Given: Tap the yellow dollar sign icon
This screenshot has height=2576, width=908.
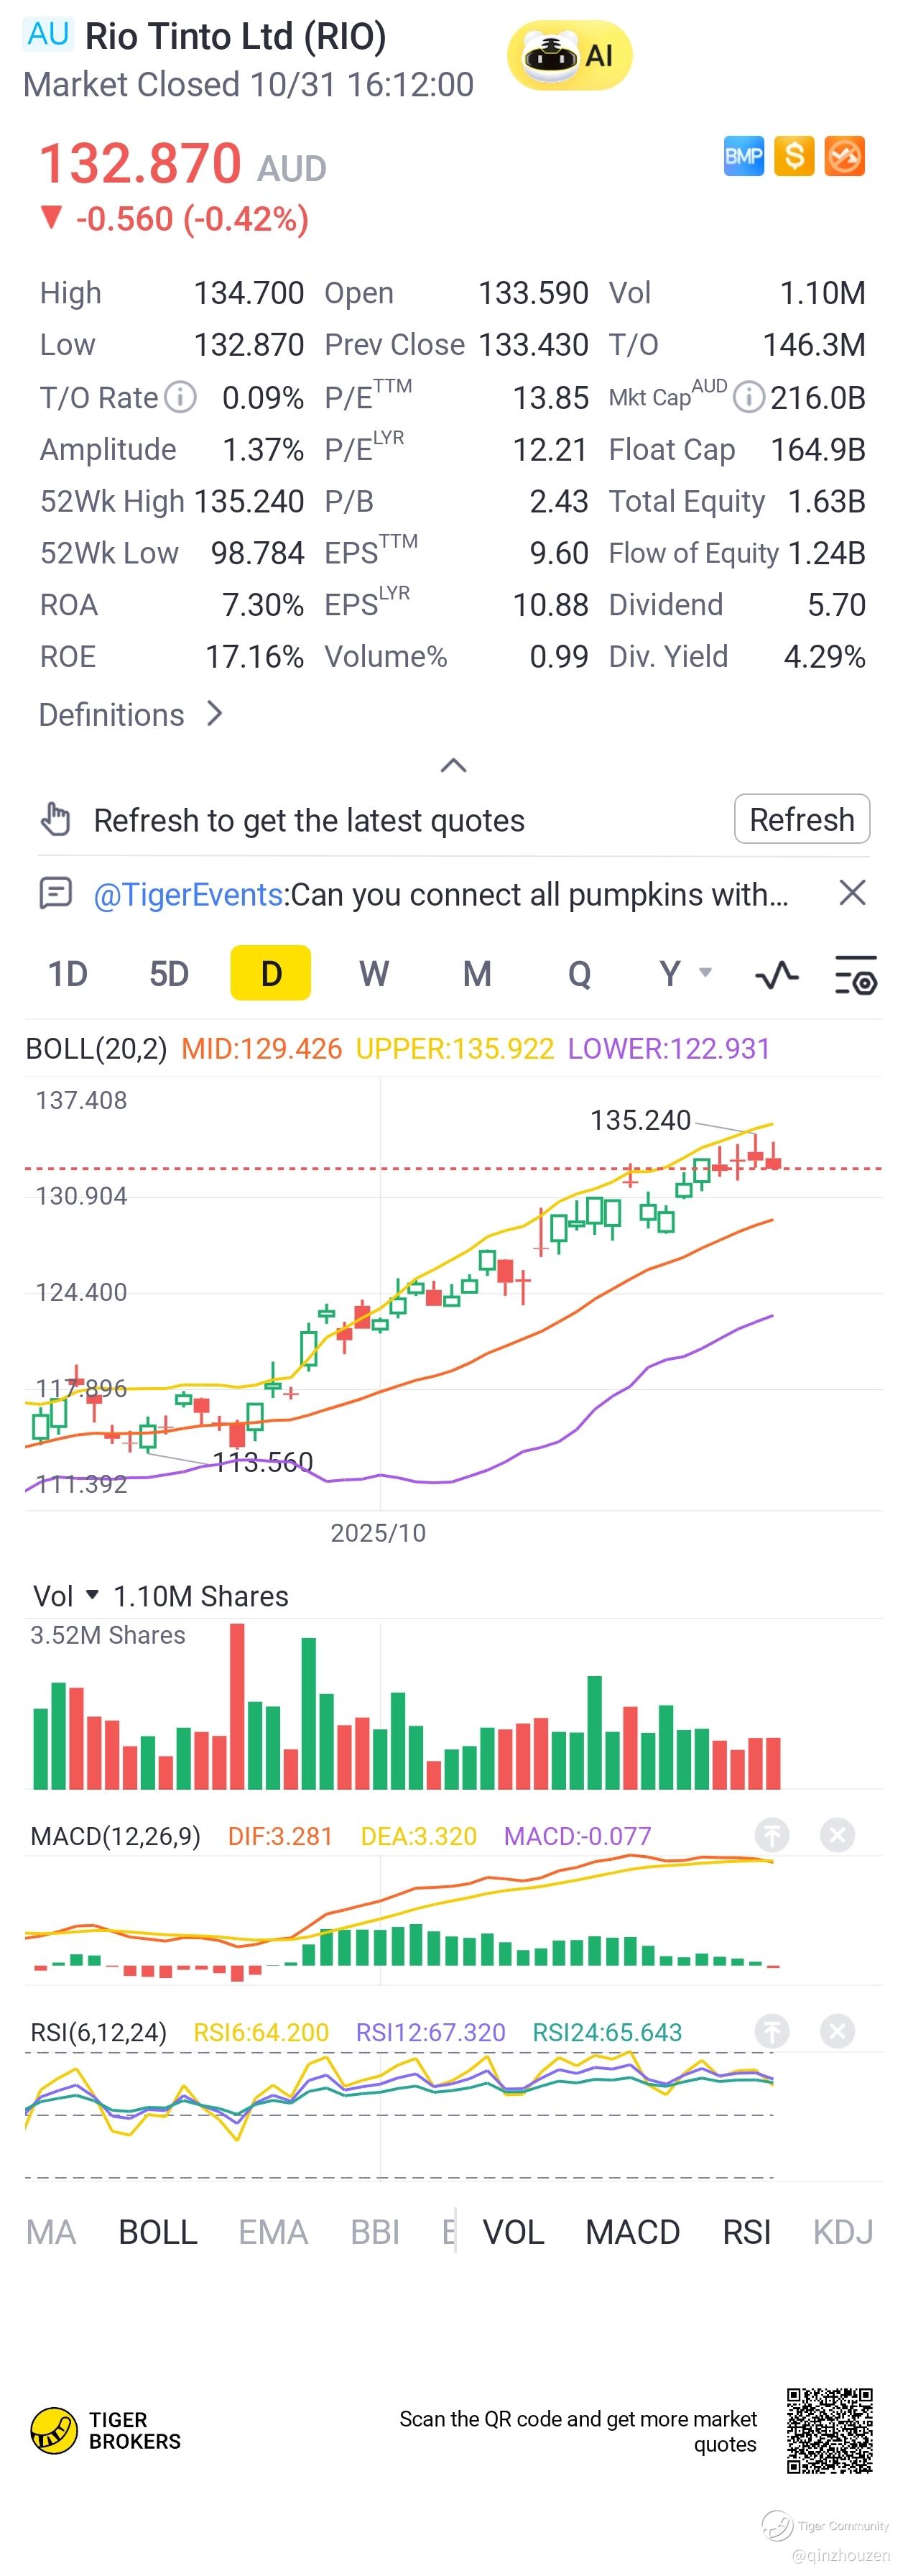Looking at the screenshot, I should coord(794,156).
